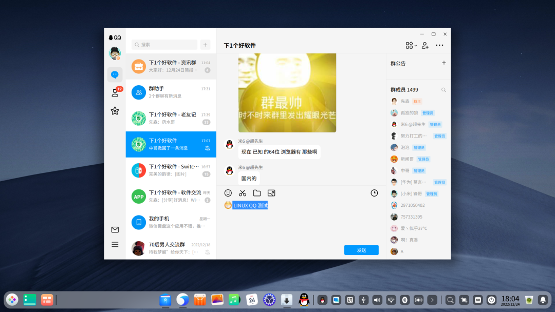Image resolution: width=555 pixels, height=312 pixels.
Task: Open the Contacts tab with 19 badge
Action: click(x=115, y=92)
